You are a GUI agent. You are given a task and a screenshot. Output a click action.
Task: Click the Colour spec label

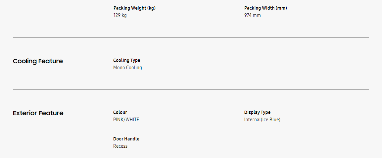click(x=120, y=112)
